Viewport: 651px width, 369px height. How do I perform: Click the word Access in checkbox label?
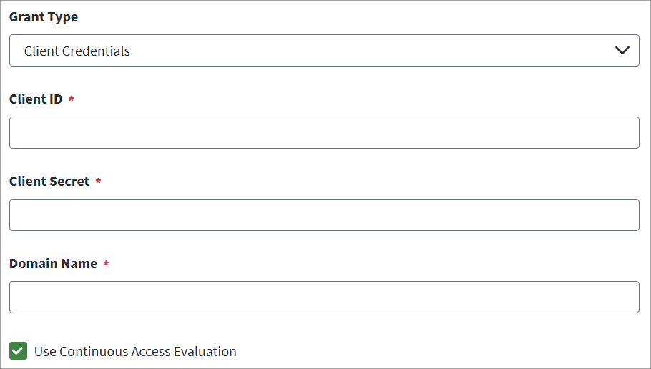click(151, 352)
